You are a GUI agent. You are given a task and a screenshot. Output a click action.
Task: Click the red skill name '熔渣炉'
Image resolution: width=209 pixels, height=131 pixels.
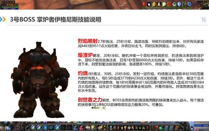point(85,55)
